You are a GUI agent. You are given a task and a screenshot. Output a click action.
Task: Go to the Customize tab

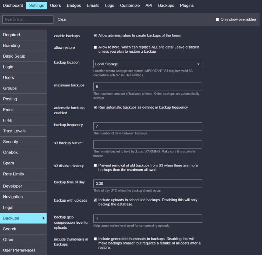pyautogui.click(x=130, y=5)
